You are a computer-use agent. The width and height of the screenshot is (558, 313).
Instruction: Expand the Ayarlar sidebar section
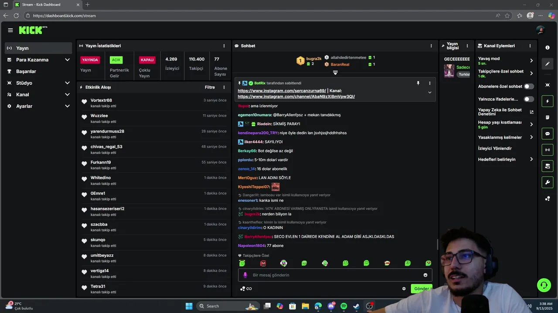click(67, 106)
